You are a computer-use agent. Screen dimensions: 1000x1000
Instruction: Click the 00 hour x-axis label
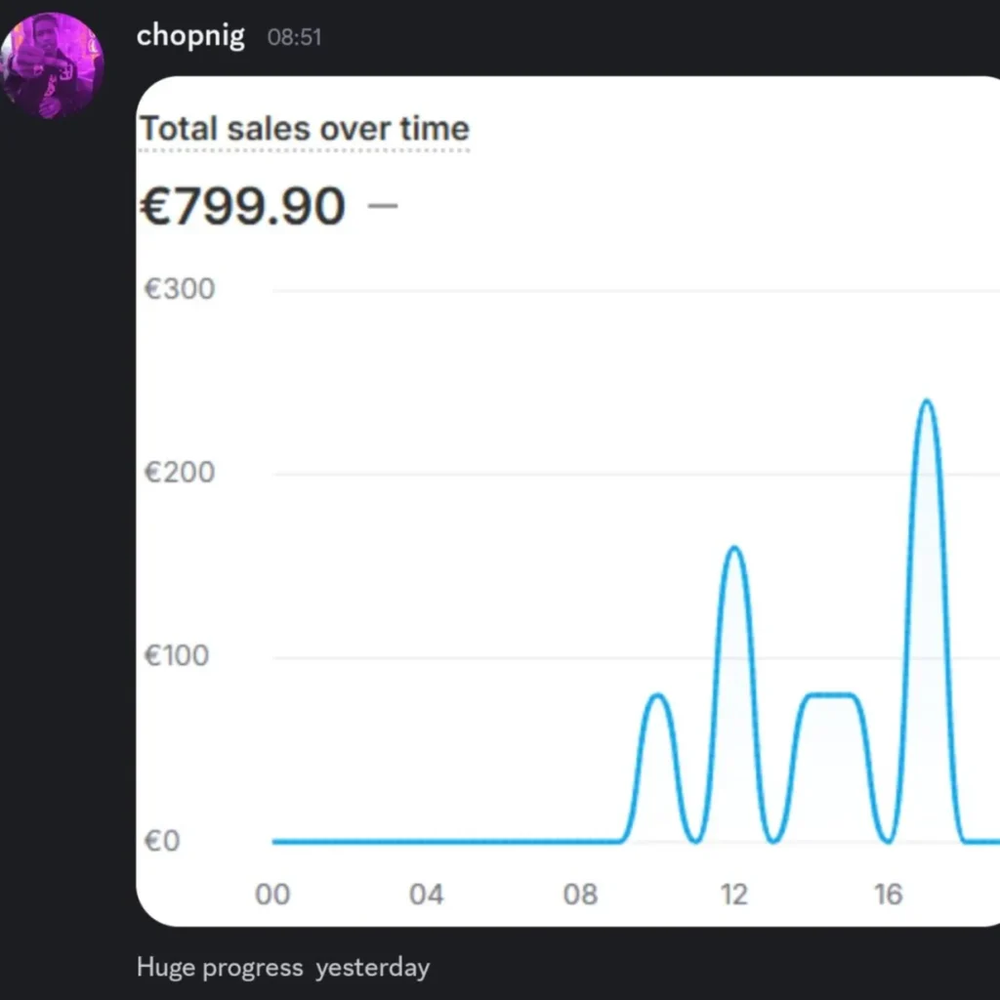tap(272, 895)
